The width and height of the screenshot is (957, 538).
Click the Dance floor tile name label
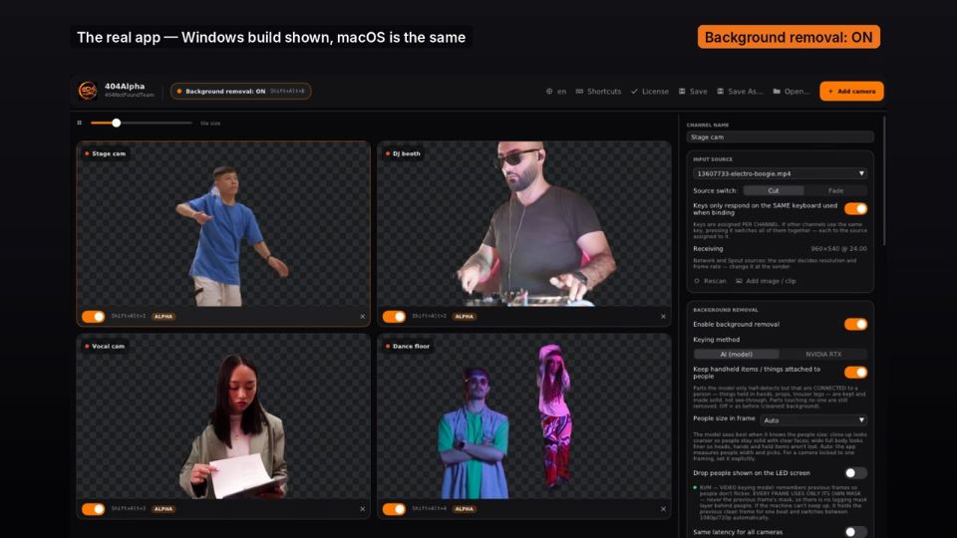point(407,346)
